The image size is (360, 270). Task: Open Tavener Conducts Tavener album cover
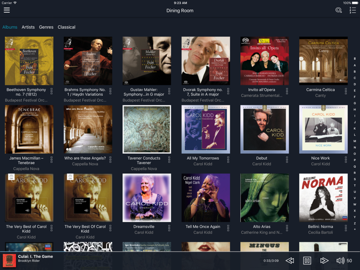(x=147, y=129)
